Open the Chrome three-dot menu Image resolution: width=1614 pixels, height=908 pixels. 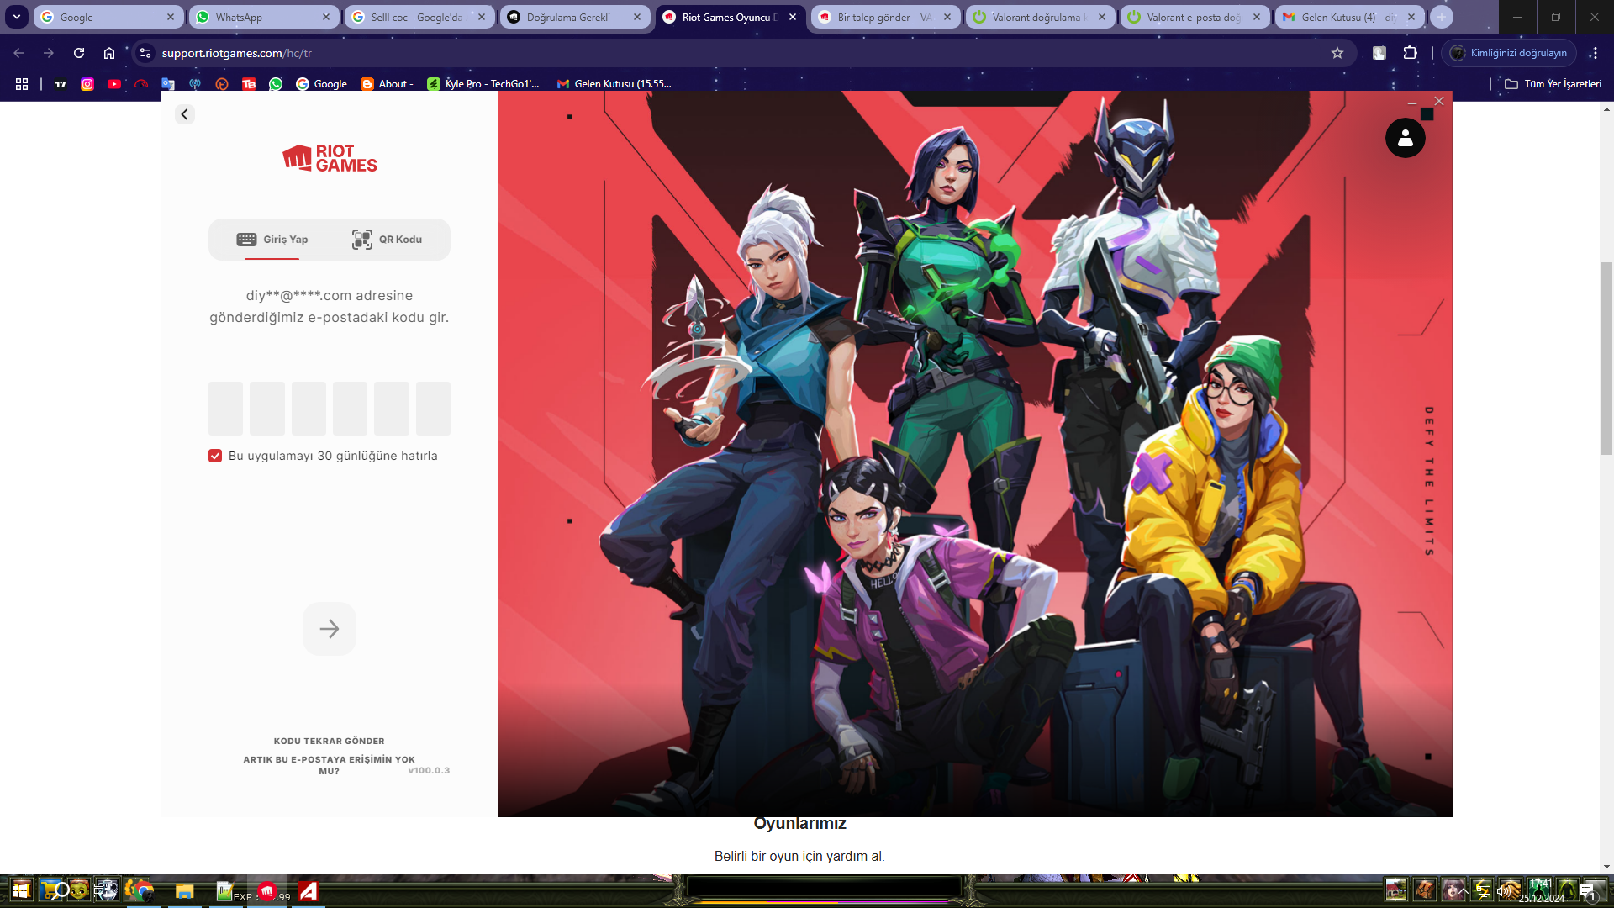point(1594,53)
